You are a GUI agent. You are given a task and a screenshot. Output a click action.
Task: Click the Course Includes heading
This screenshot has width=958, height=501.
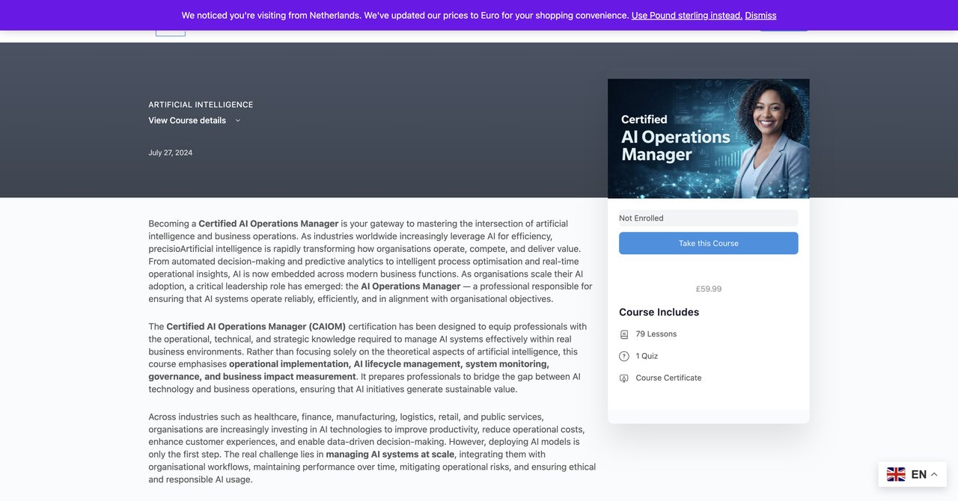659,312
